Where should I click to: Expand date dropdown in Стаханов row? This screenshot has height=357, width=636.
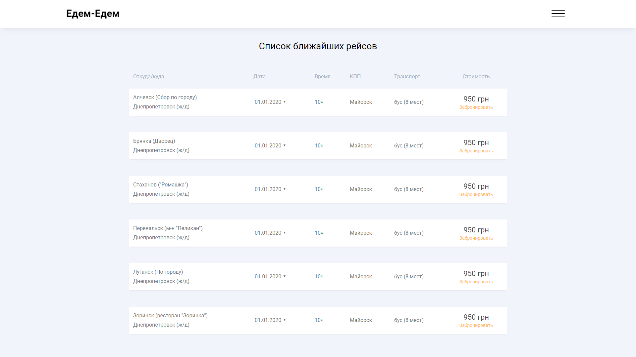click(x=270, y=189)
